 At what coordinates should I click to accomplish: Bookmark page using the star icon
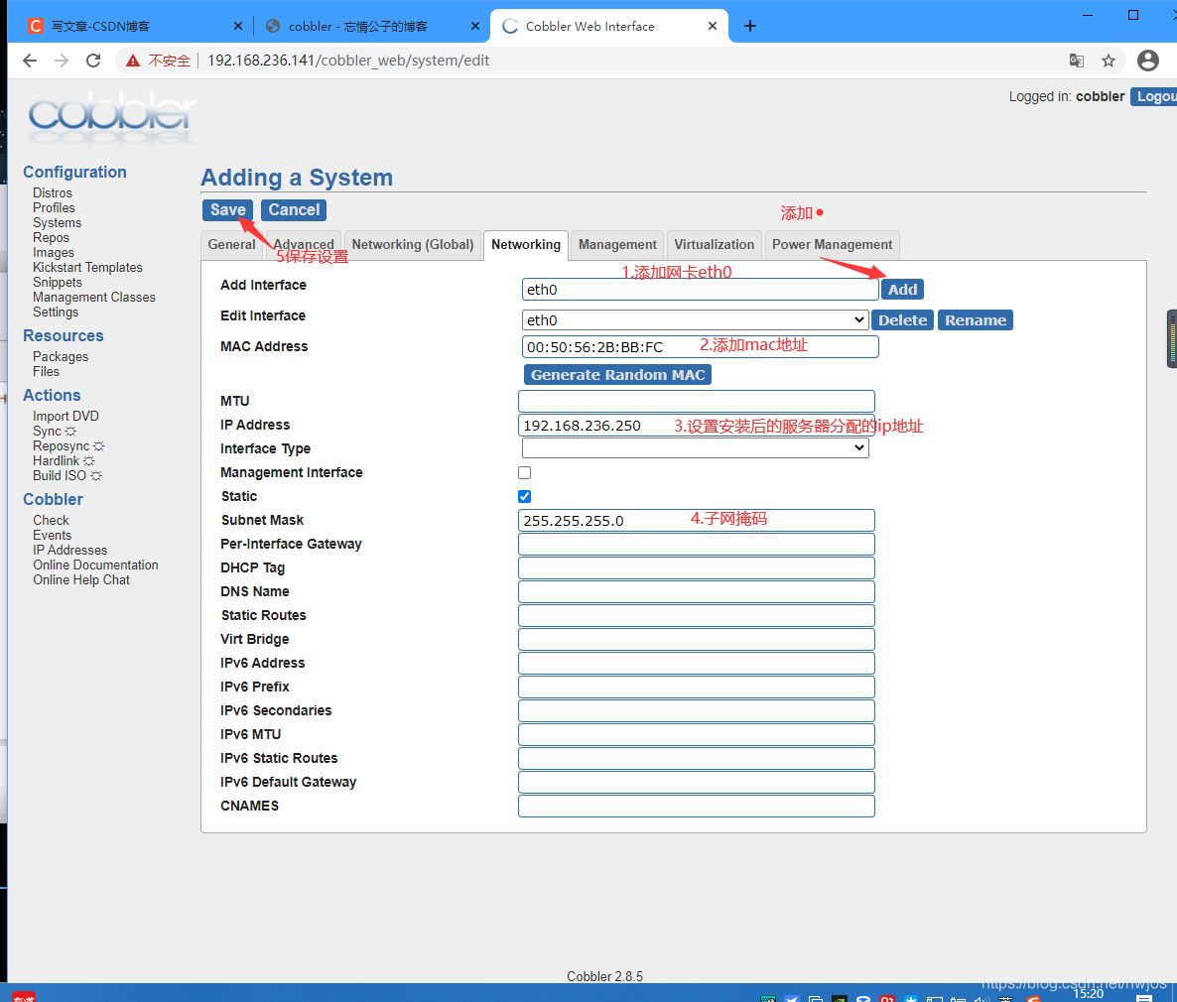point(1108,61)
